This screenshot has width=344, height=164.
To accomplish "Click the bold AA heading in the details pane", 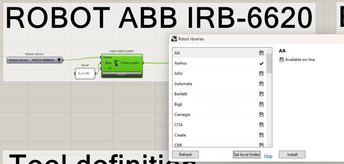I will [282, 51].
